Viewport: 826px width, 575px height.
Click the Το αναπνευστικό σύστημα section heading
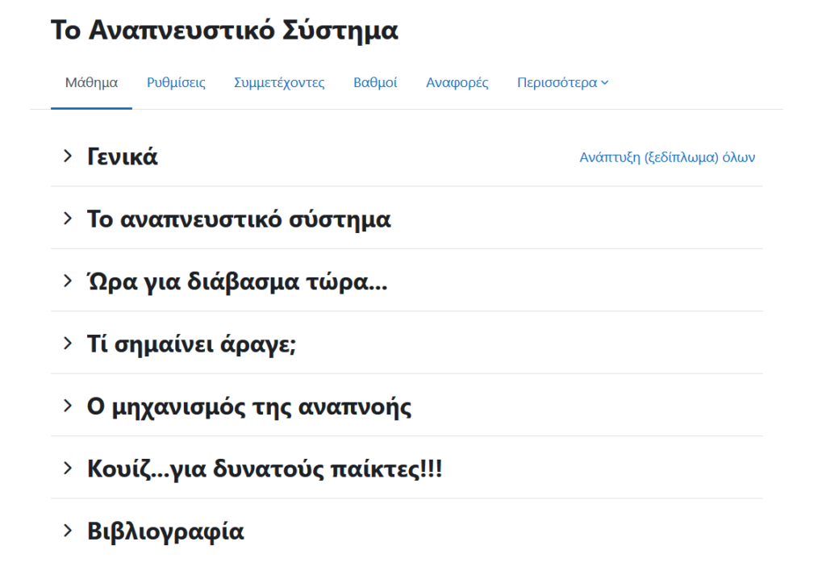click(239, 219)
